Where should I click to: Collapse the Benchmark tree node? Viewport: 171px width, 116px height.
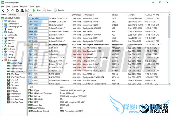point(2,60)
